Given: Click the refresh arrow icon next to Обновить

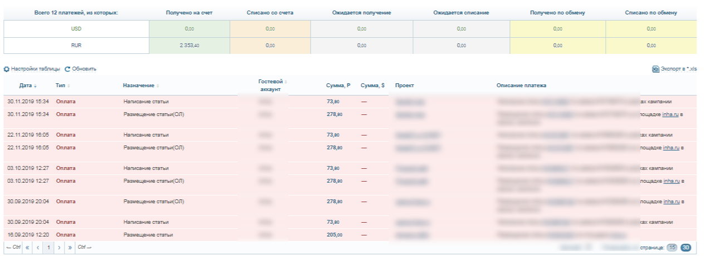Looking at the screenshot, I should (67, 69).
